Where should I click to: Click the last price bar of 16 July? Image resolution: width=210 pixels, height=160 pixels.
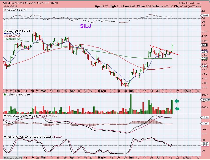point(172,48)
